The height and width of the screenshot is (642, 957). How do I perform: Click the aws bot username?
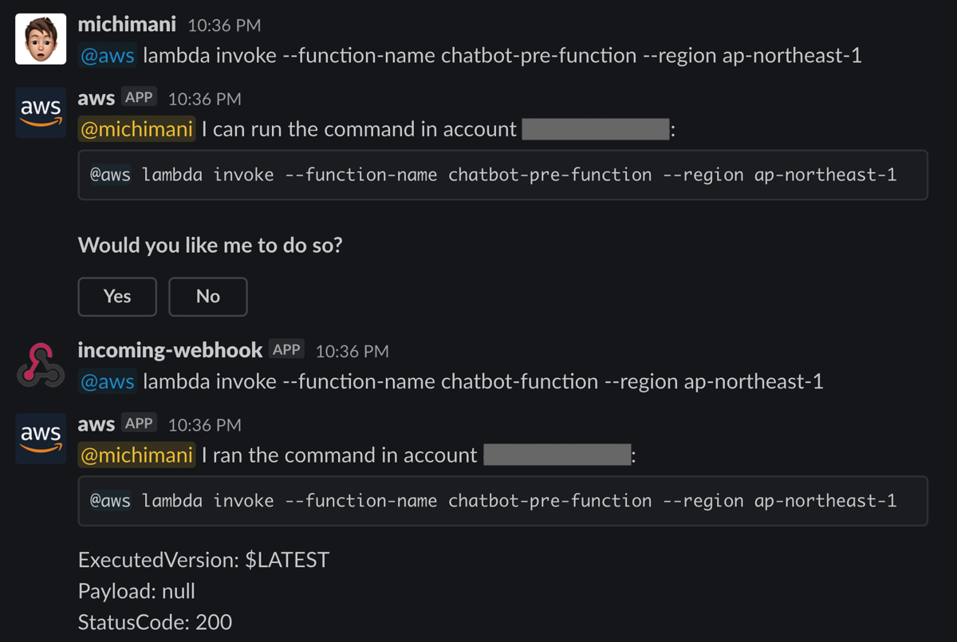(x=96, y=98)
